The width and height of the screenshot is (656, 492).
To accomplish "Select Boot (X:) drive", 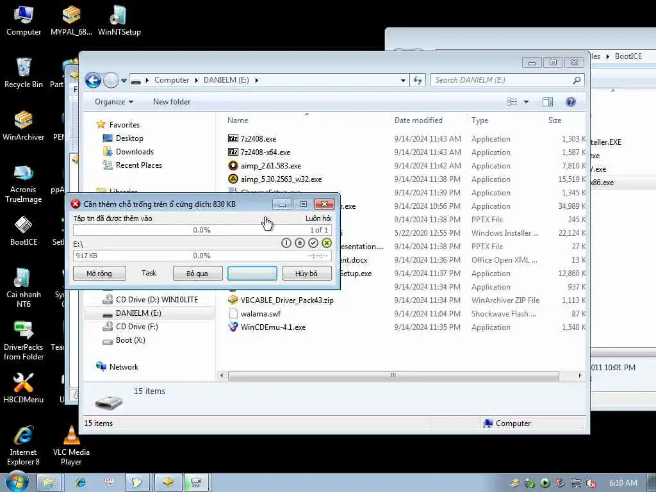I will [131, 340].
